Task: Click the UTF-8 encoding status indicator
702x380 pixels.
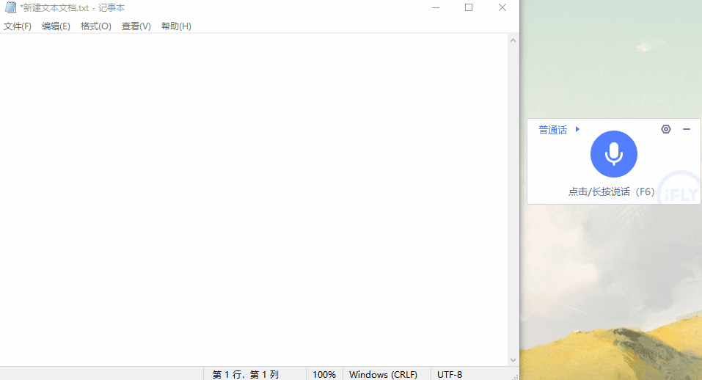Action: (450, 374)
